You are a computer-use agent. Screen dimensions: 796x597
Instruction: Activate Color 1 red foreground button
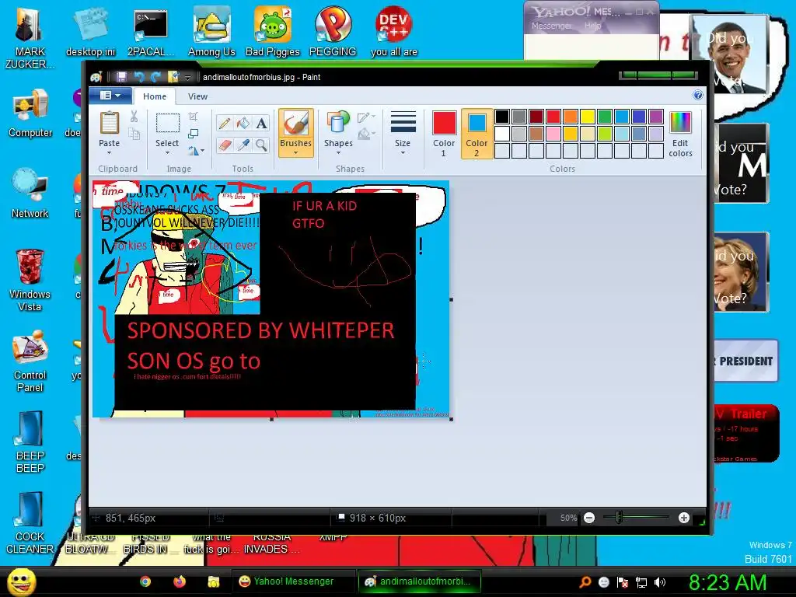(x=444, y=133)
